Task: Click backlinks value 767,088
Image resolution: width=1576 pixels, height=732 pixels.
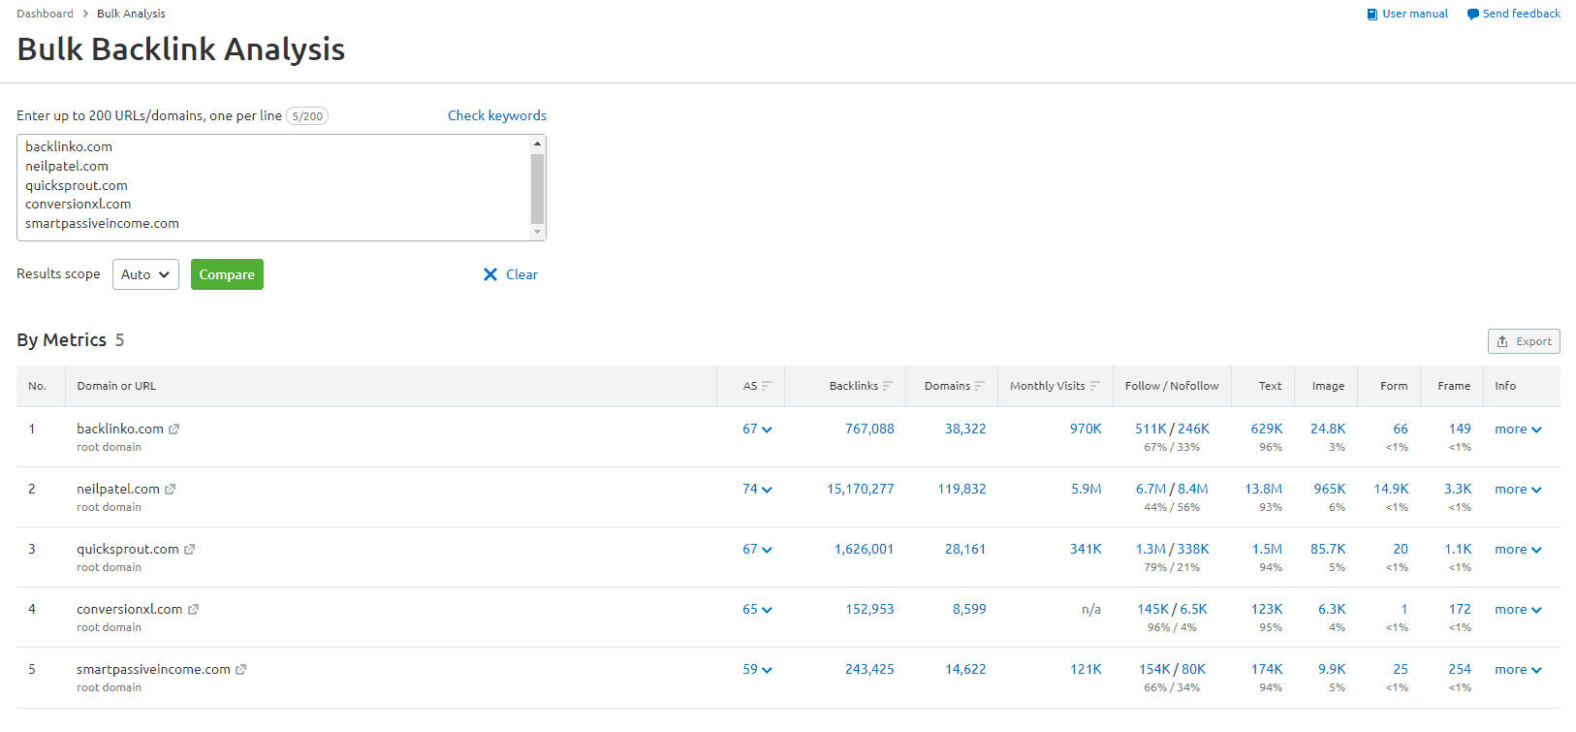Action: coord(869,429)
